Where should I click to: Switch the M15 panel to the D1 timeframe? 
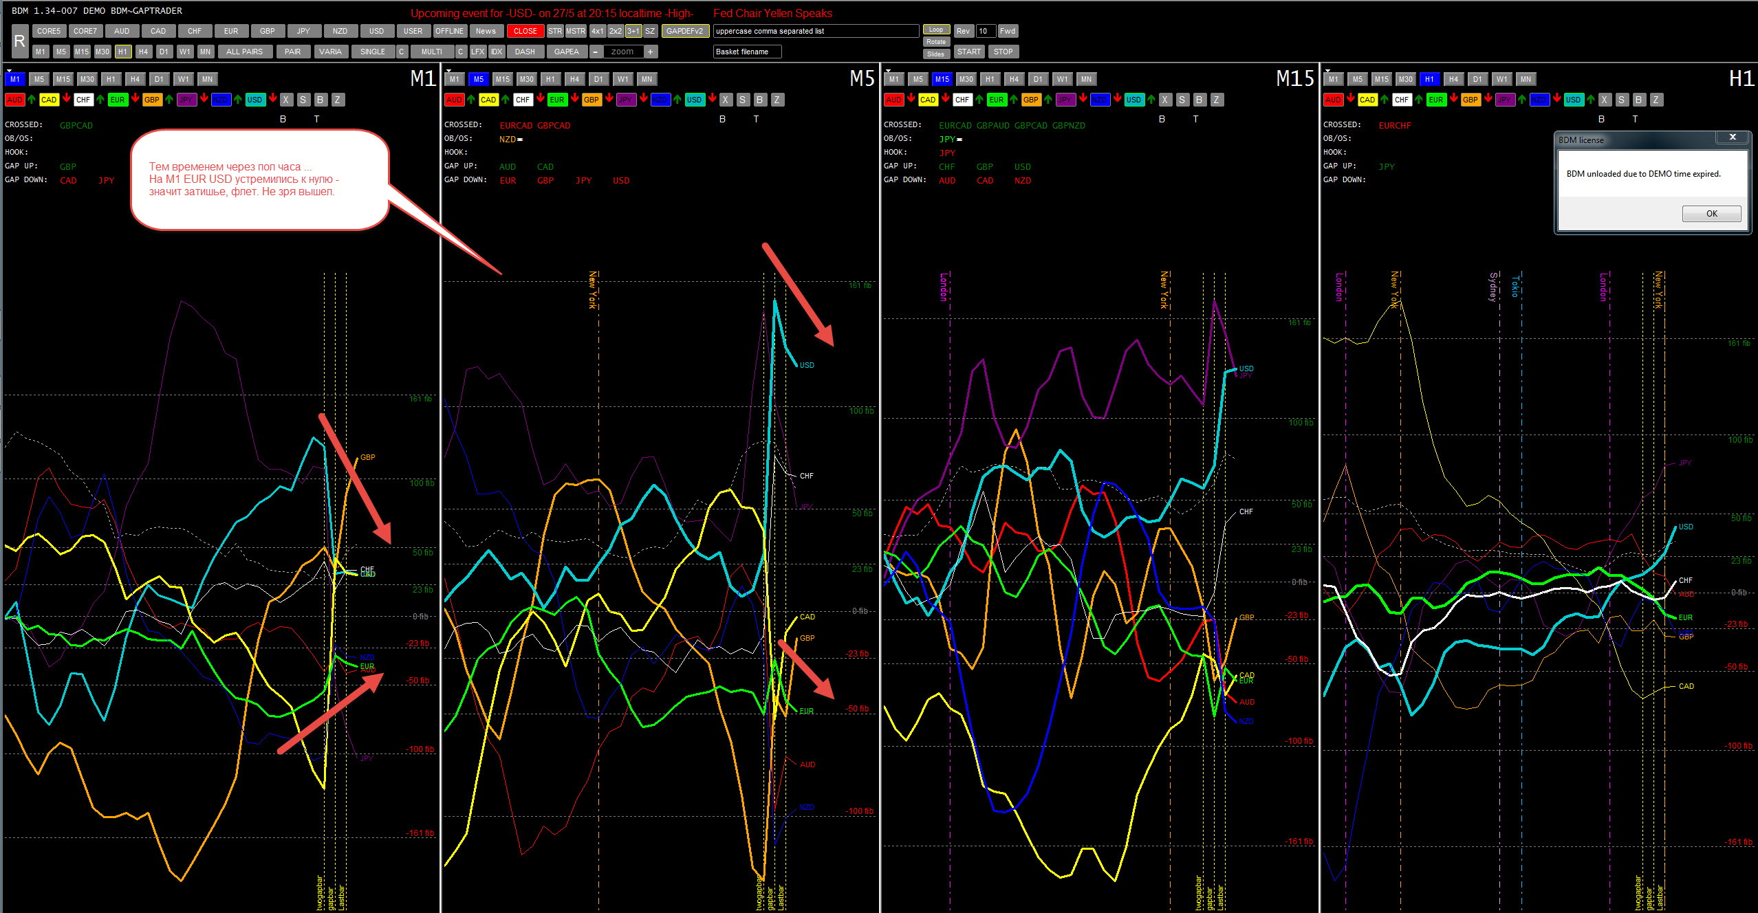click(1038, 79)
